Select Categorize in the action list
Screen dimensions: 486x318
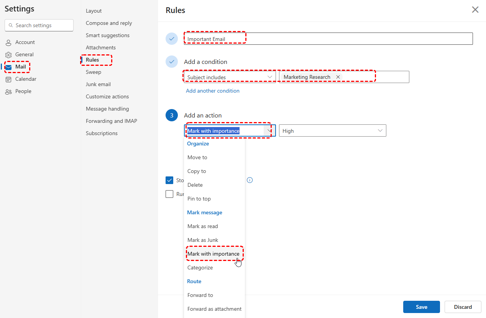200,267
